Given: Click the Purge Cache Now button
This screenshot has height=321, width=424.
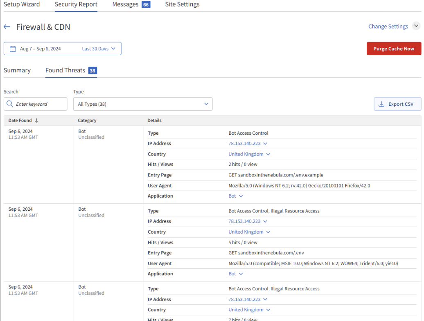Looking at the screenshot, I should click(394, 49).
